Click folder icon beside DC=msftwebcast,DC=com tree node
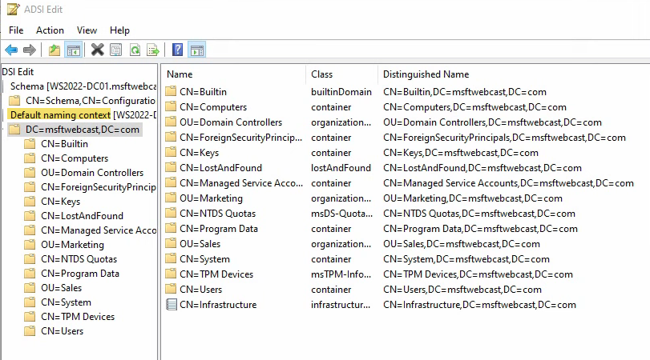 (14, 130)
